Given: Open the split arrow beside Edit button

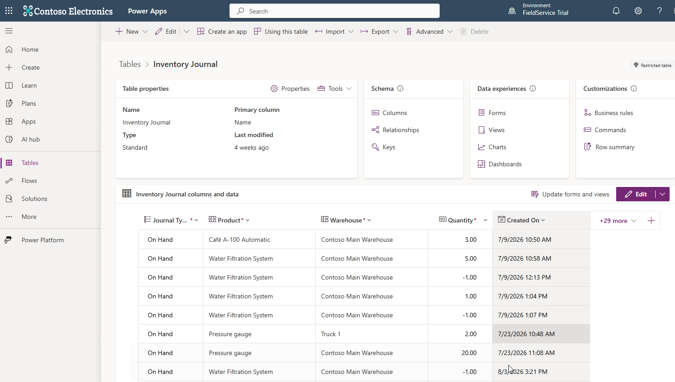Looking at the screenshot, I should (x=662, y=194).
